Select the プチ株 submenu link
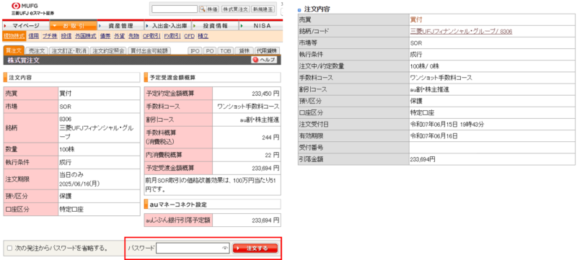The width and height of the screenshot is (577, 260). click(x=50, y=36)
